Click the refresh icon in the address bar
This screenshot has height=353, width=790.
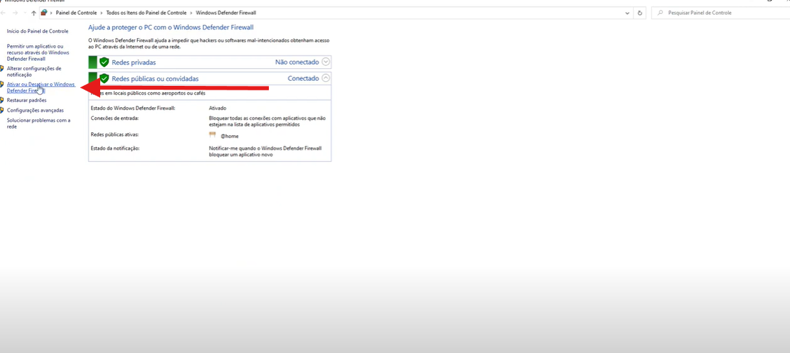coord(640,13)
